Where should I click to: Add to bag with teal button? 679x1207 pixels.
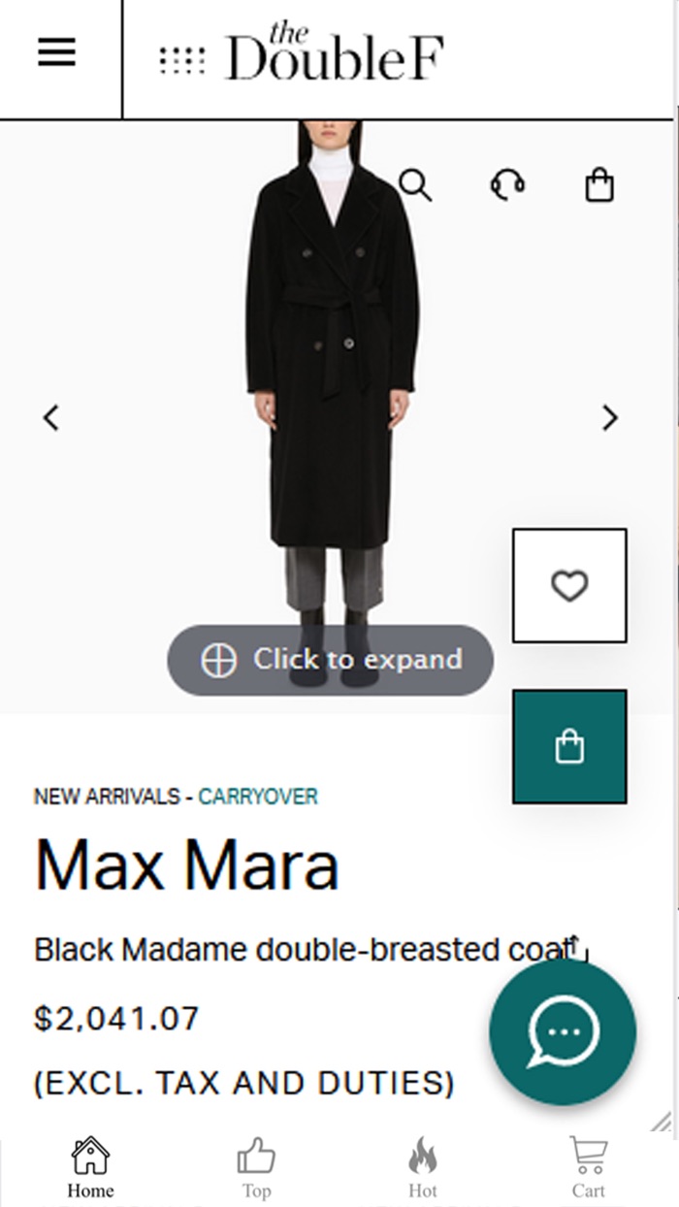click(x=569, y=746)
